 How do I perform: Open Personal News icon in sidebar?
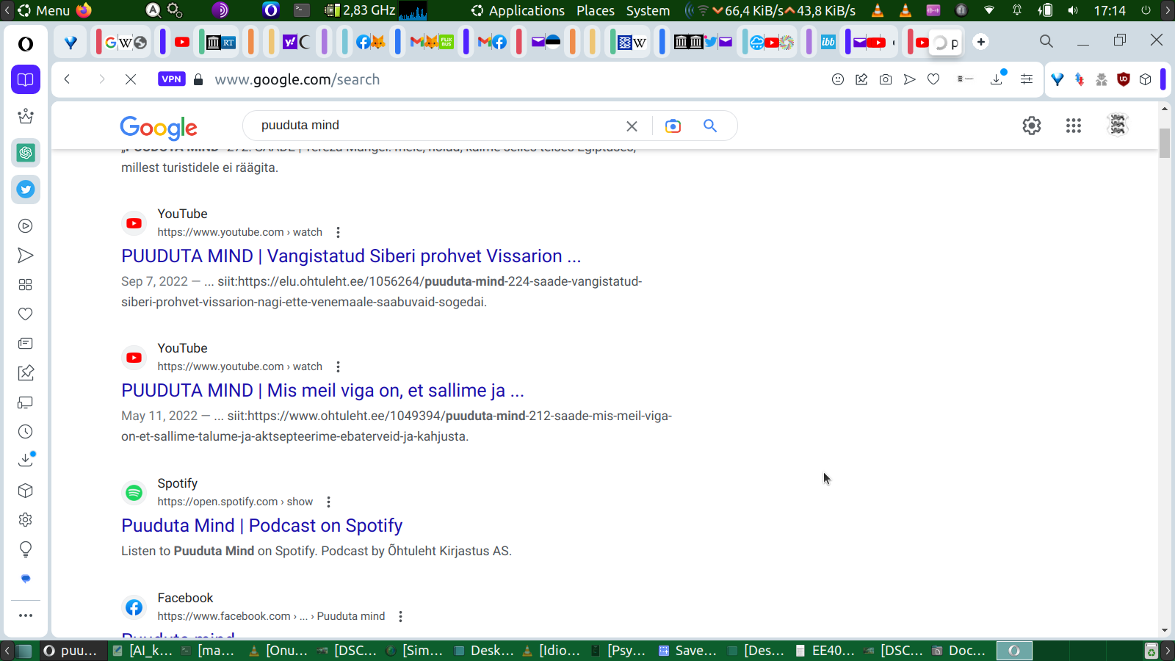pyautogui.click(x=26, y=344)
